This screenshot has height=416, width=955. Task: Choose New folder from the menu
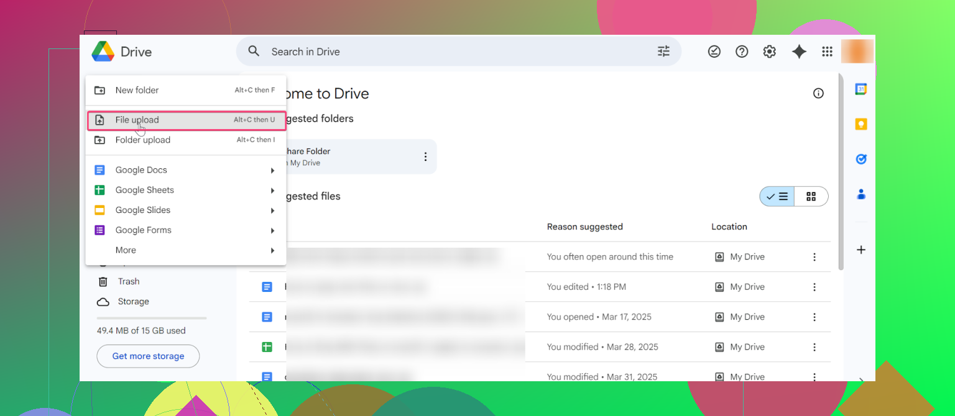pyautogui.click(x=186, y=90)
